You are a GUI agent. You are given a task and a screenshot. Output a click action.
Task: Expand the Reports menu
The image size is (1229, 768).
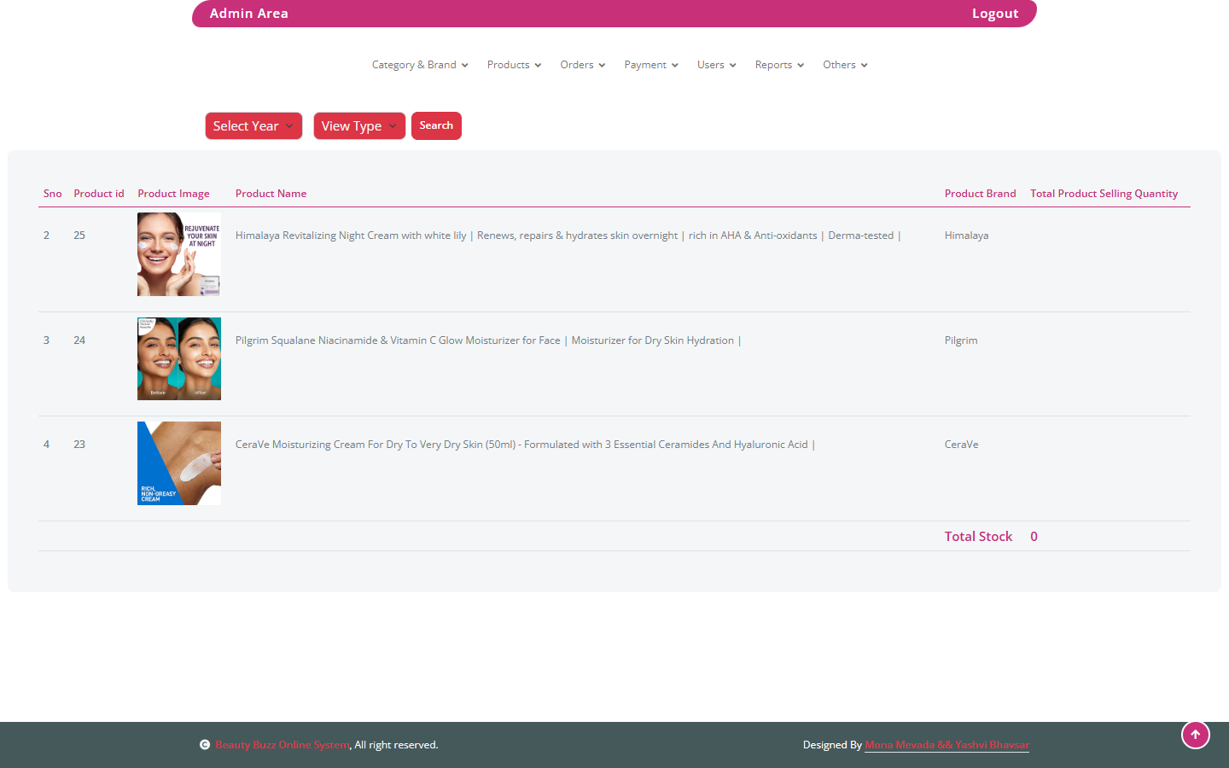point(779,65)
